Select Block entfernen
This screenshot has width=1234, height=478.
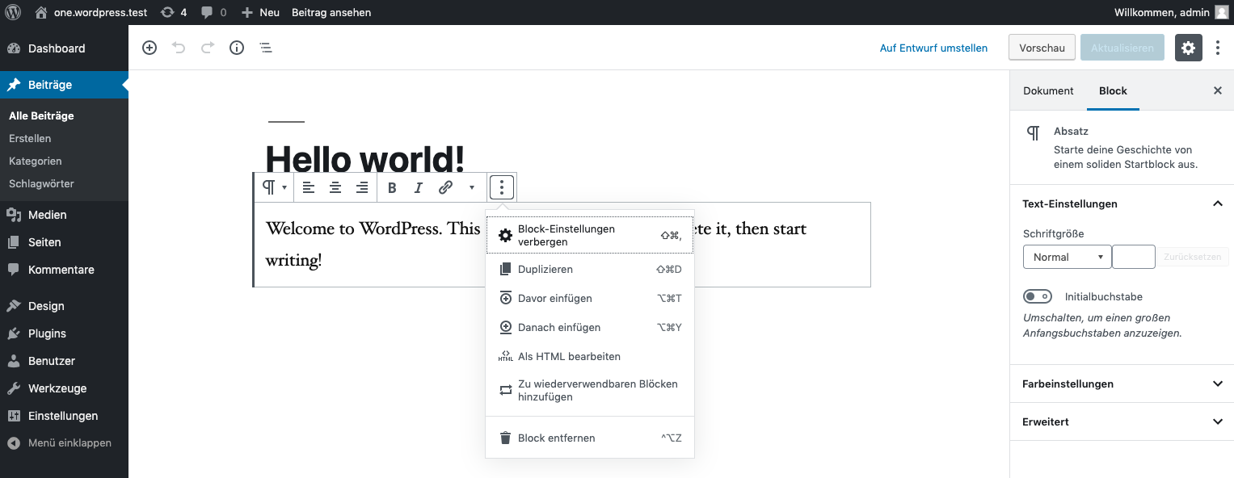coord(590,438)
